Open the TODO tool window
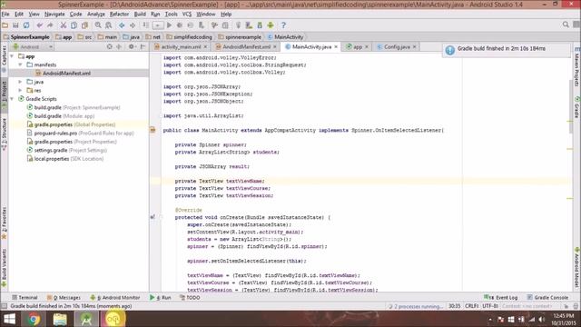The width and height of the screenshot is (581, 327). click(190, 297)
